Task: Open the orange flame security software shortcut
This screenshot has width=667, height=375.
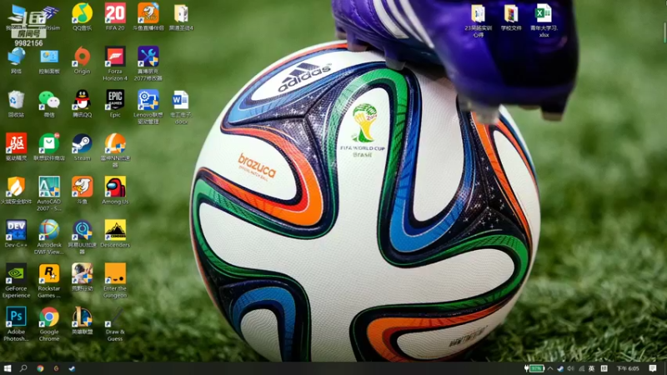Action: (x=16, y=191)
